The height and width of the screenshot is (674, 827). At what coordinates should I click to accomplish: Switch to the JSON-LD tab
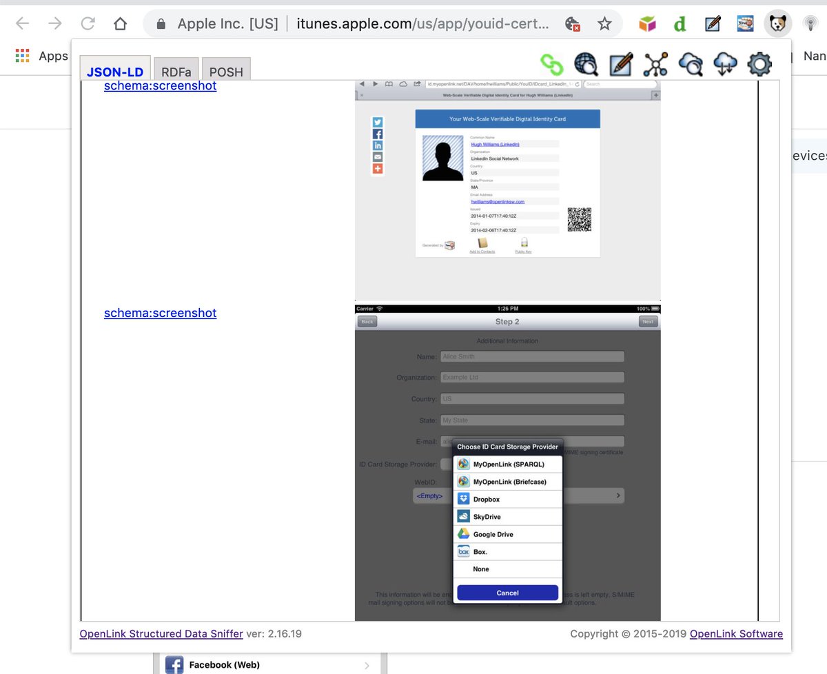(x=115, y=68)
